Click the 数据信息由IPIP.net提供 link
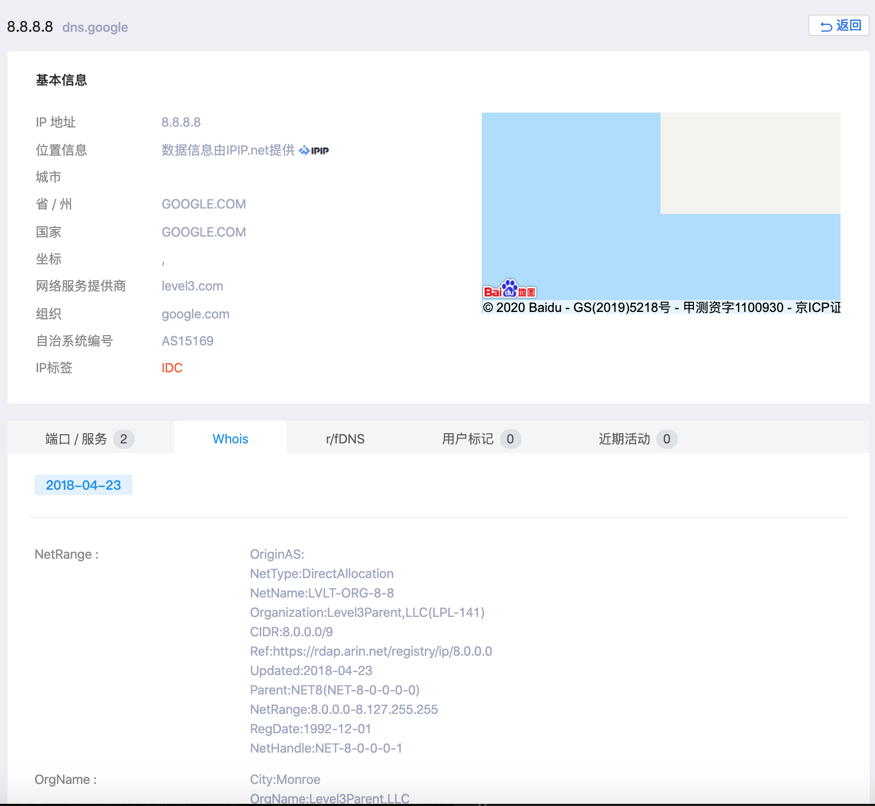This screenshot has height=806, width=875. point(228,150)
